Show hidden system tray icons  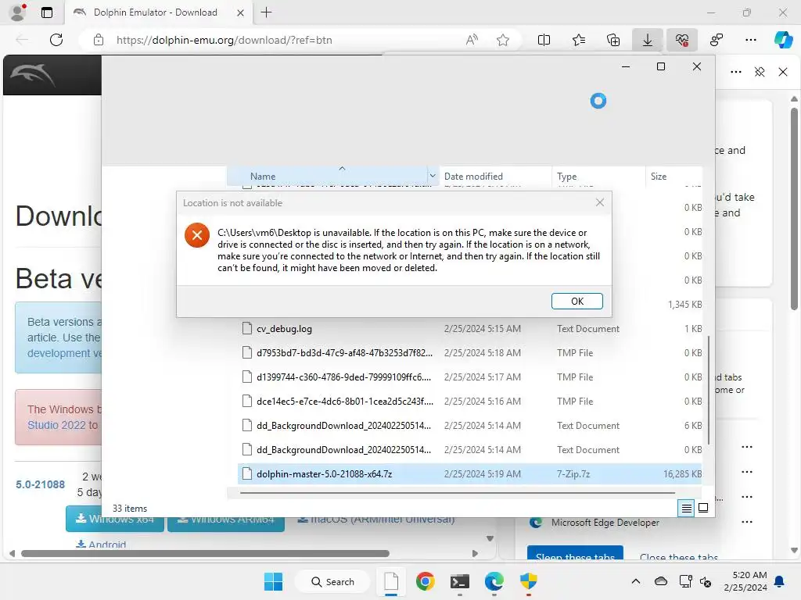[635, 581]
